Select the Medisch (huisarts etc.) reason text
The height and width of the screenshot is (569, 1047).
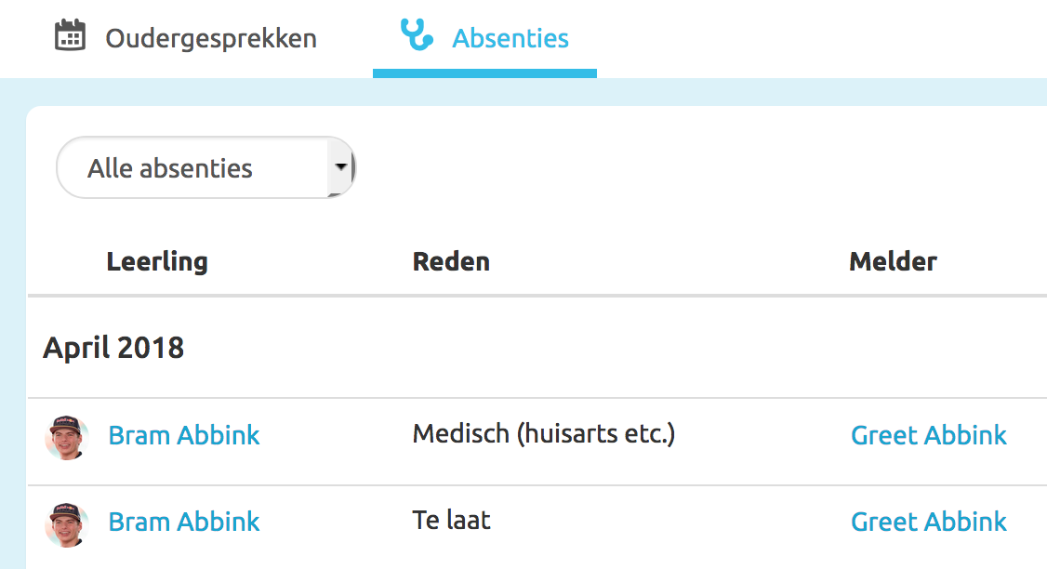pos(543,434)
